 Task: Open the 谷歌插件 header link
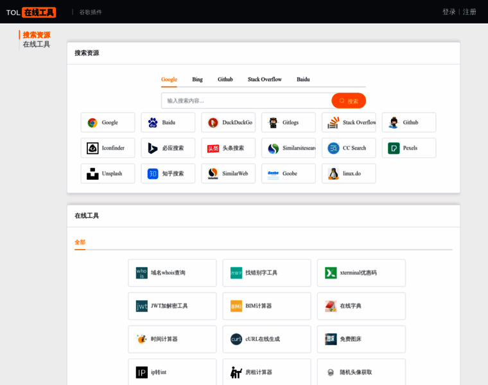click(90, 12)
